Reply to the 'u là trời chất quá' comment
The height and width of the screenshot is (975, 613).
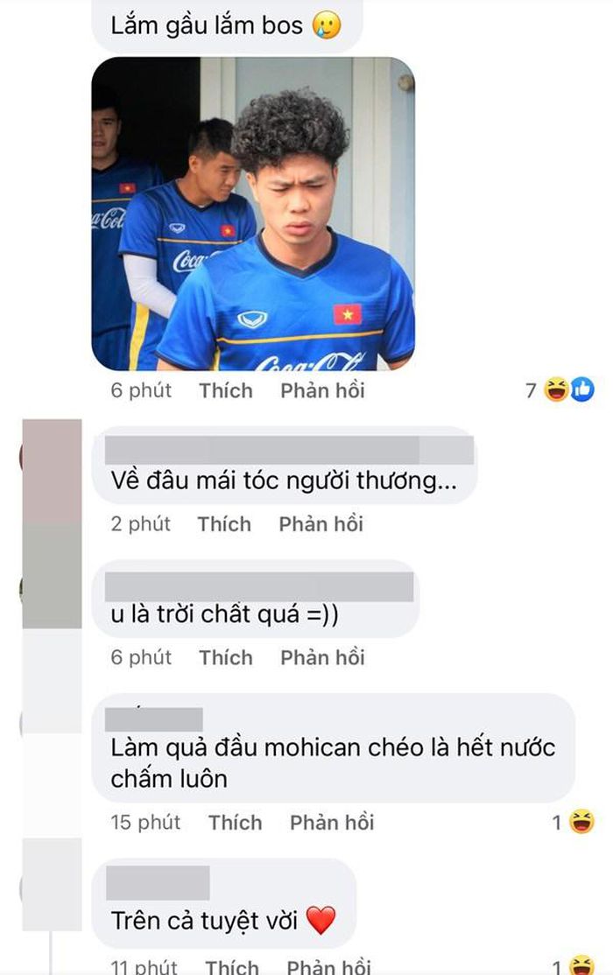(x=322, y=658)
